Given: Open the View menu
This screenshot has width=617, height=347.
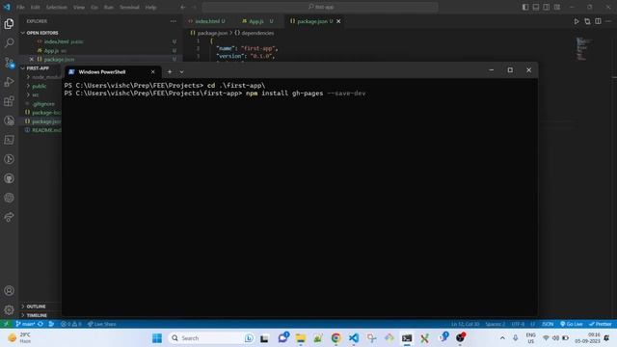Looking at the screenshot, I should [79, 7].
